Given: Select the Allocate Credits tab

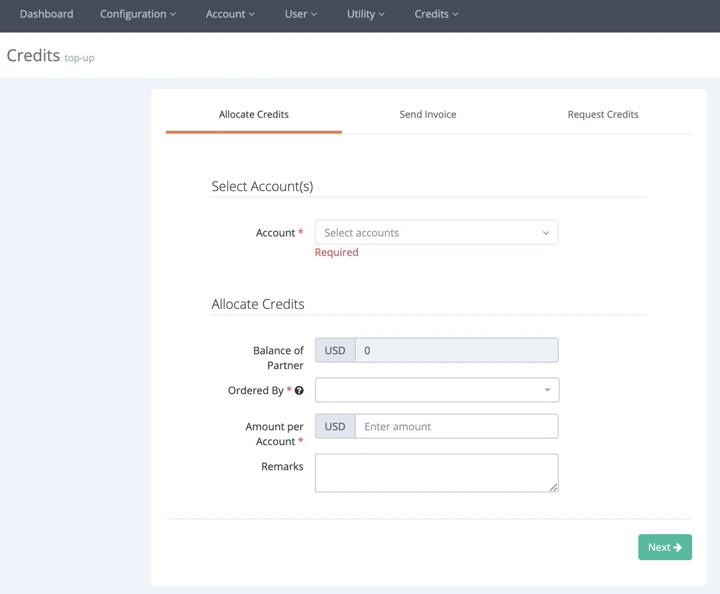Looking at the screenshot, I should click(x=254, y=114).
